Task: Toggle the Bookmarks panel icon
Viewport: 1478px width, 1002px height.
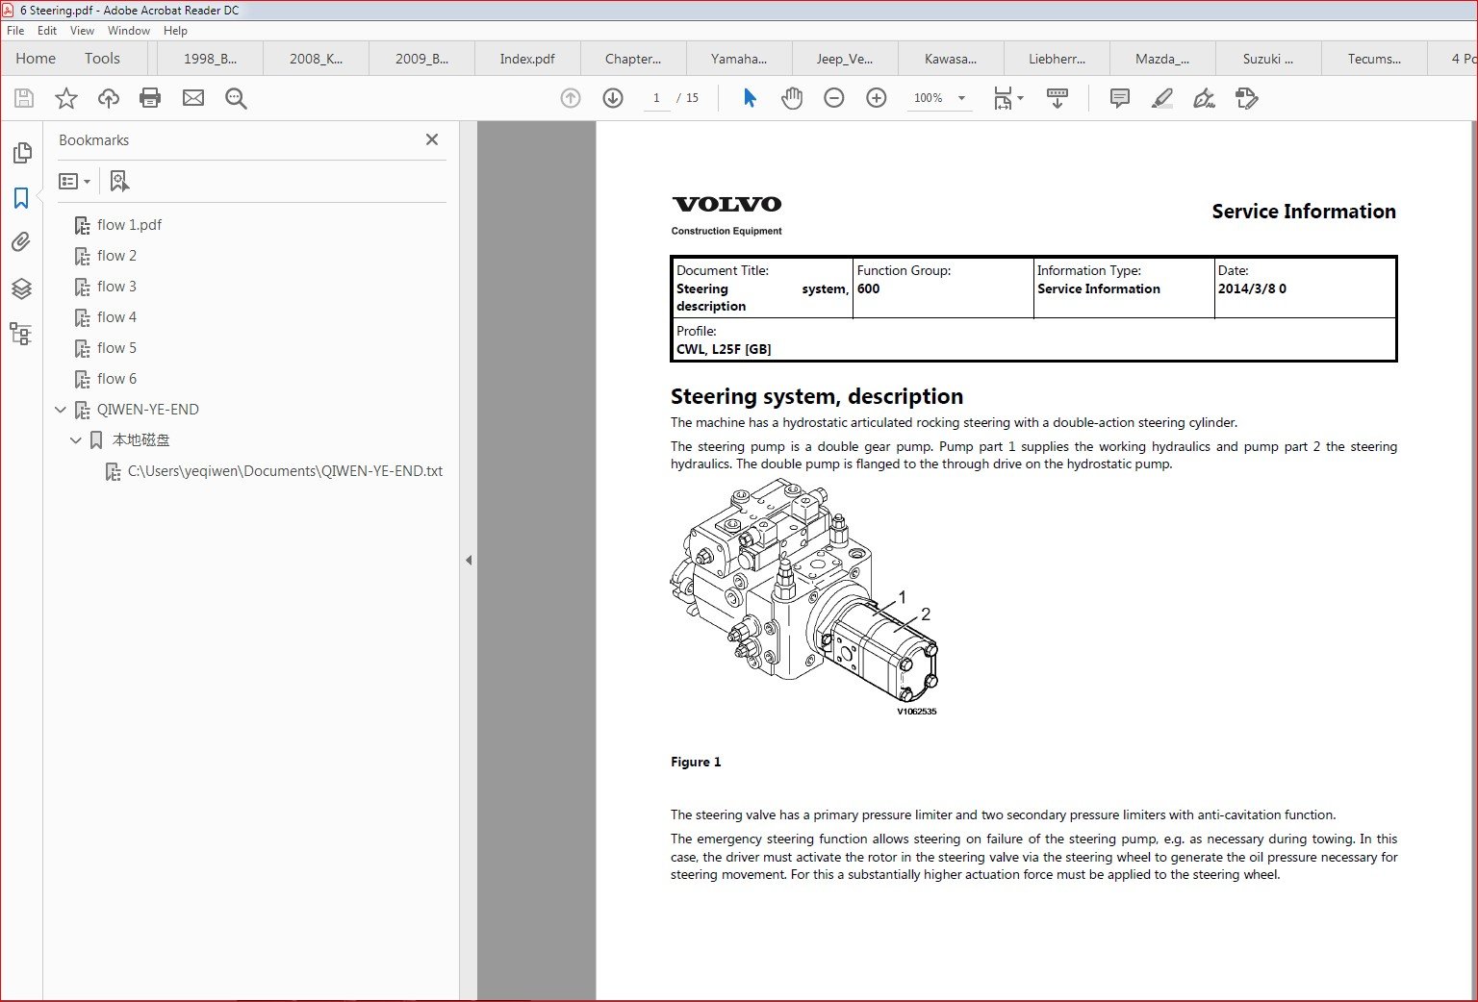Action: click(x=21, y=198)
